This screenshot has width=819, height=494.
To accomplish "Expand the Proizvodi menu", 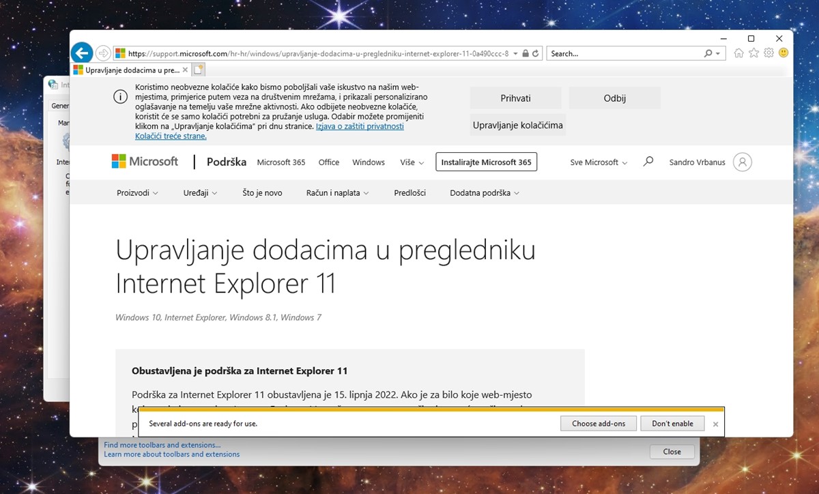I will pos(137,193).
